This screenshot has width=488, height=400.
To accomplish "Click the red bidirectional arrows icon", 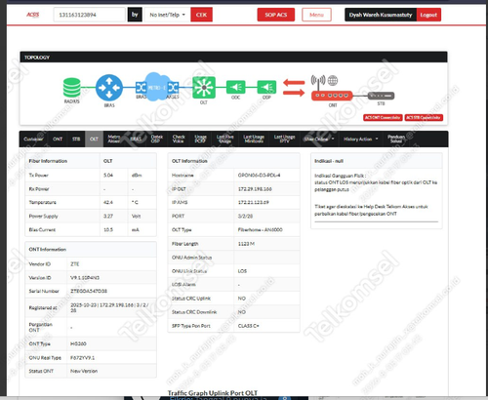I will coord(294,88).
